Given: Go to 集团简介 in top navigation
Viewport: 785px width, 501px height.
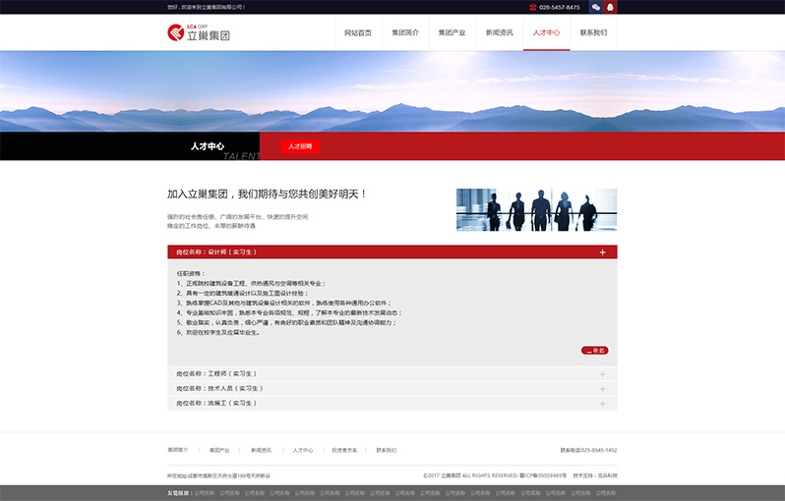Looking at the screenshot, I should (405, 32).
